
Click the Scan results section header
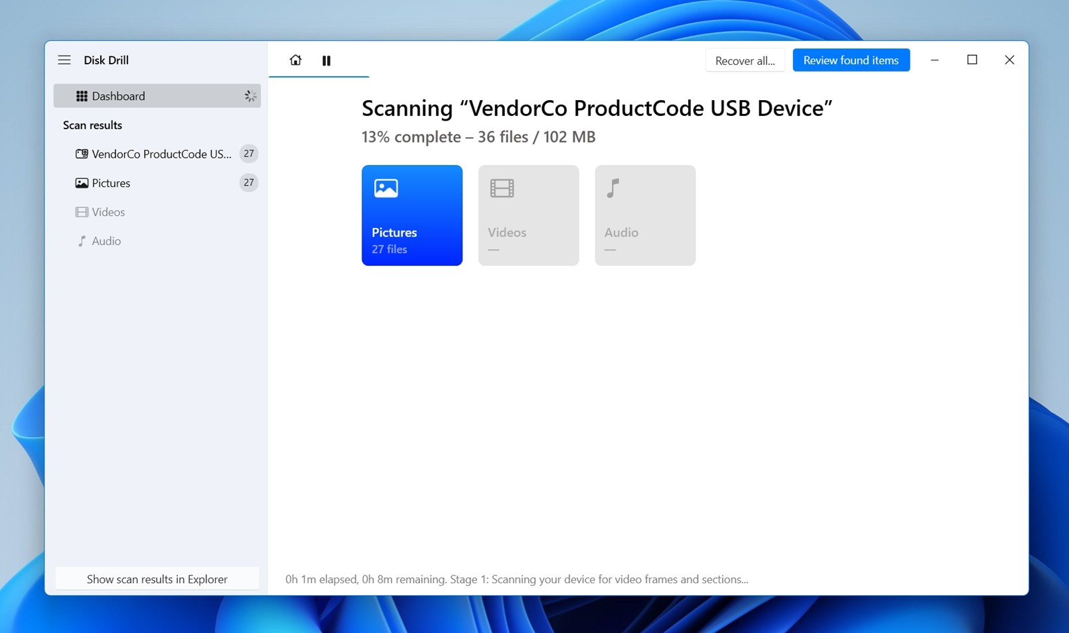[x=92, y=125]
